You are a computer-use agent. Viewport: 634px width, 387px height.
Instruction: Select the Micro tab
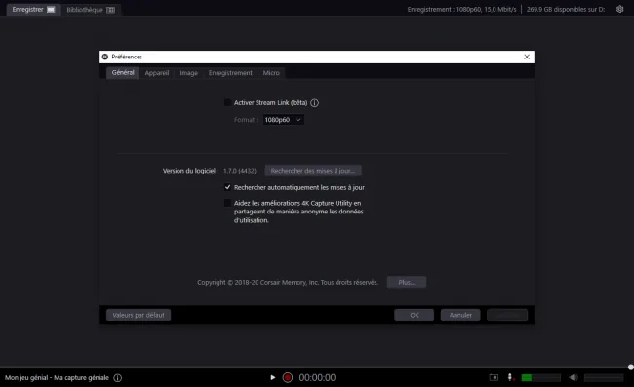pos(271,73)
